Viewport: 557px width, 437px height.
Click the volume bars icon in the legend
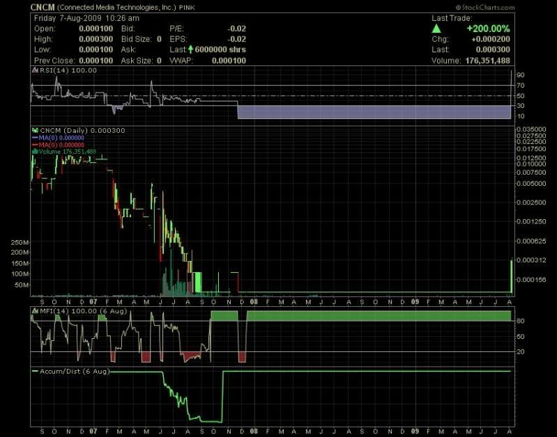(35, 152)
